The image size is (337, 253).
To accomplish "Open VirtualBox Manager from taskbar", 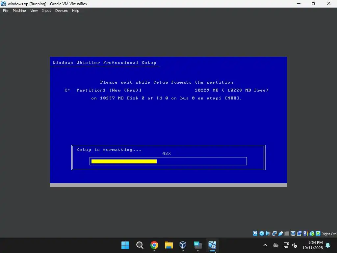I will pos(183,245).
